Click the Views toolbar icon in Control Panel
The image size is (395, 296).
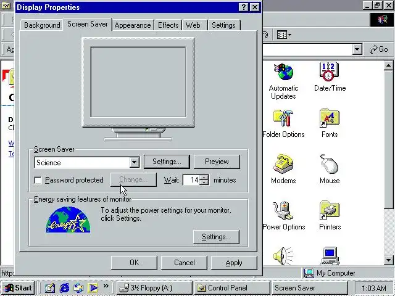pyautogui.click(x=281, y=35)
